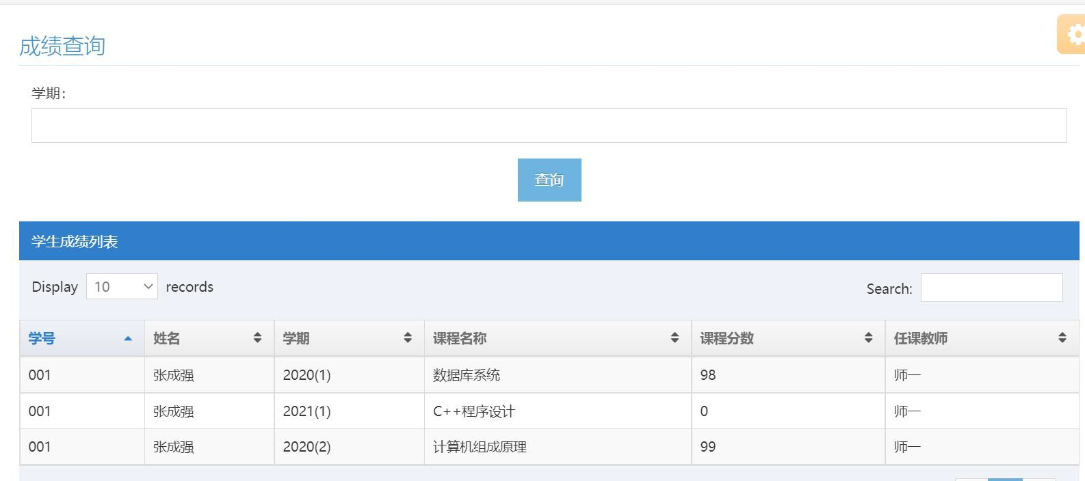
Task: Open the settings gear panel
Action: (1071, 34)
